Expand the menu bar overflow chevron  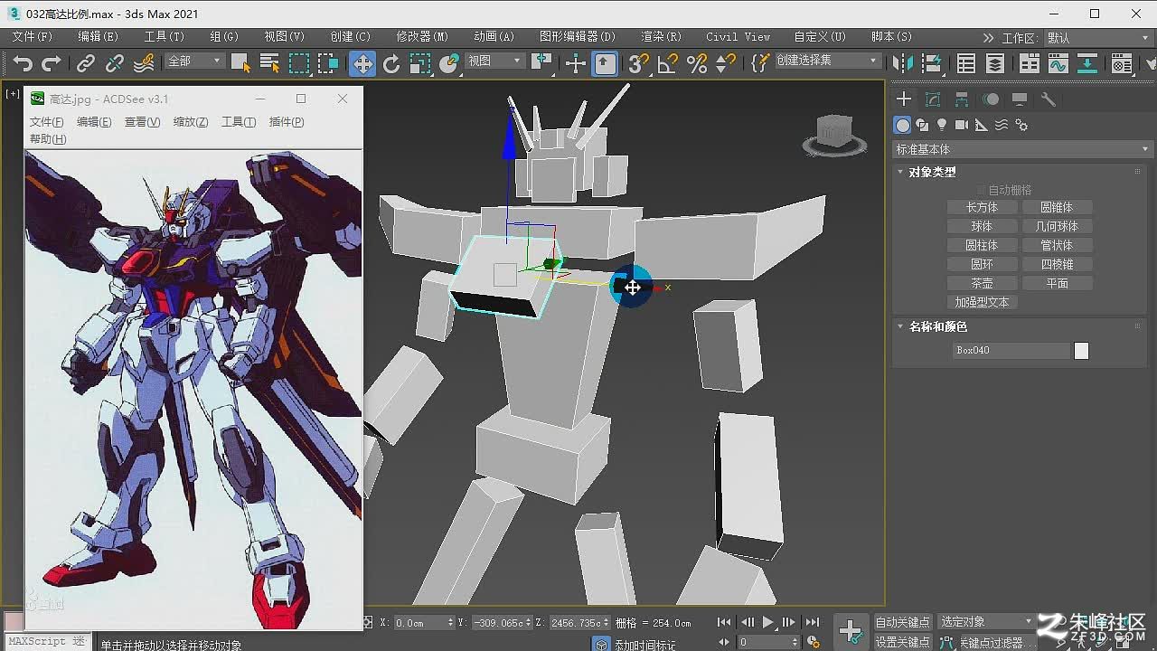(x=988, y=38)
